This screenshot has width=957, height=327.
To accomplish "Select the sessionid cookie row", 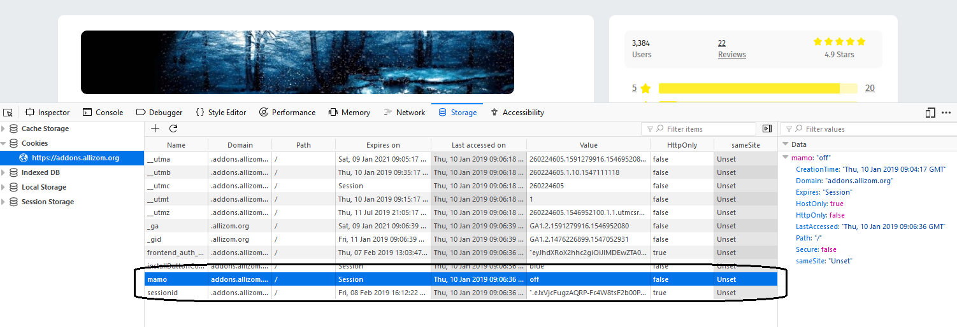I will 461,293.
